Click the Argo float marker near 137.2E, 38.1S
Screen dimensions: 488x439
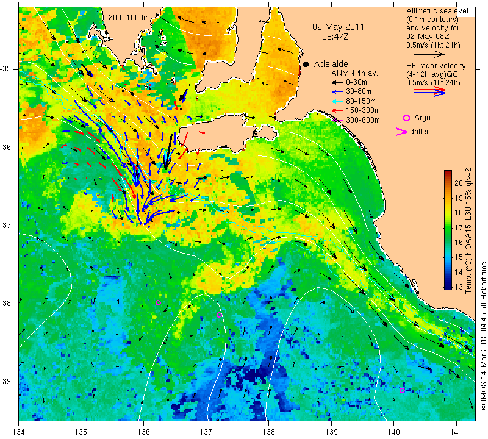[x=219, y=315]
